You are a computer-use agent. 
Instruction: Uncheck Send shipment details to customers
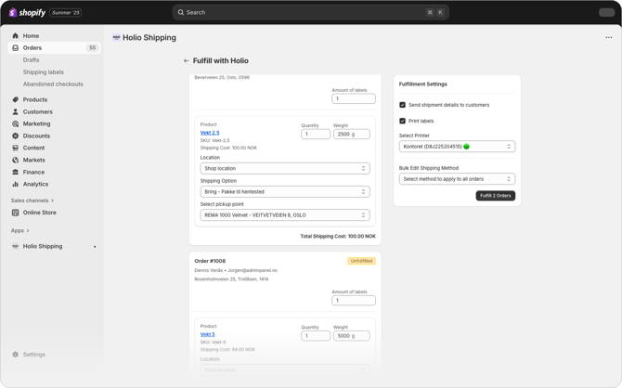[x=403, y=105]
